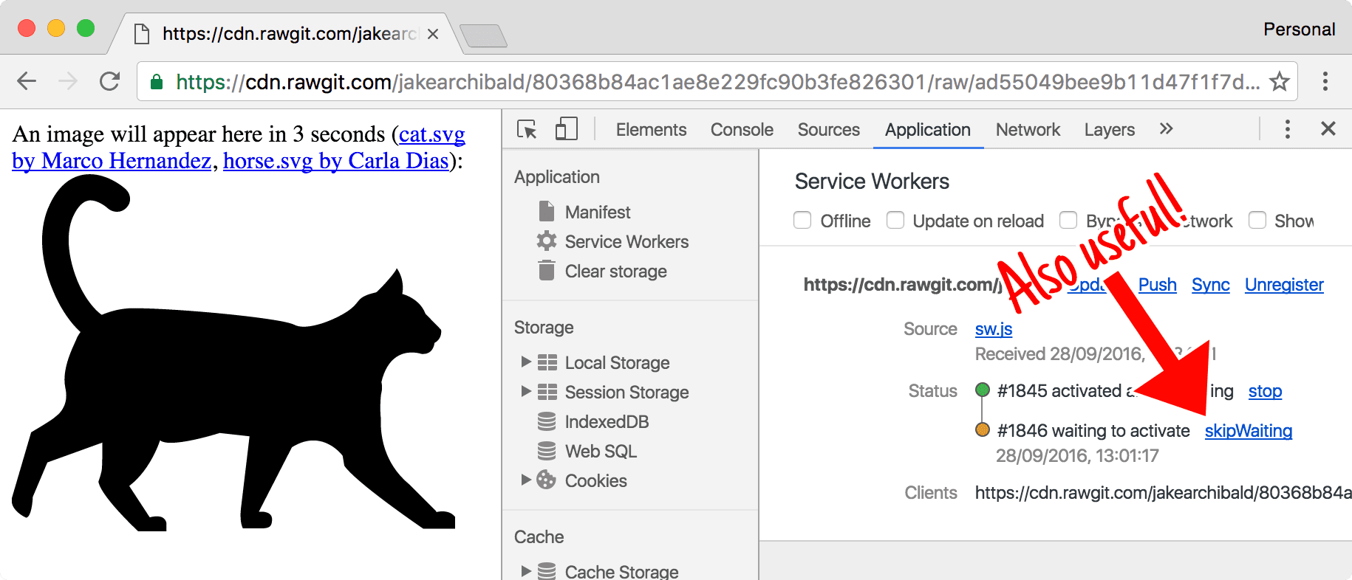The image size is (1352, 580).
Task: Click the URL address bar
Action: click(709, 81)
